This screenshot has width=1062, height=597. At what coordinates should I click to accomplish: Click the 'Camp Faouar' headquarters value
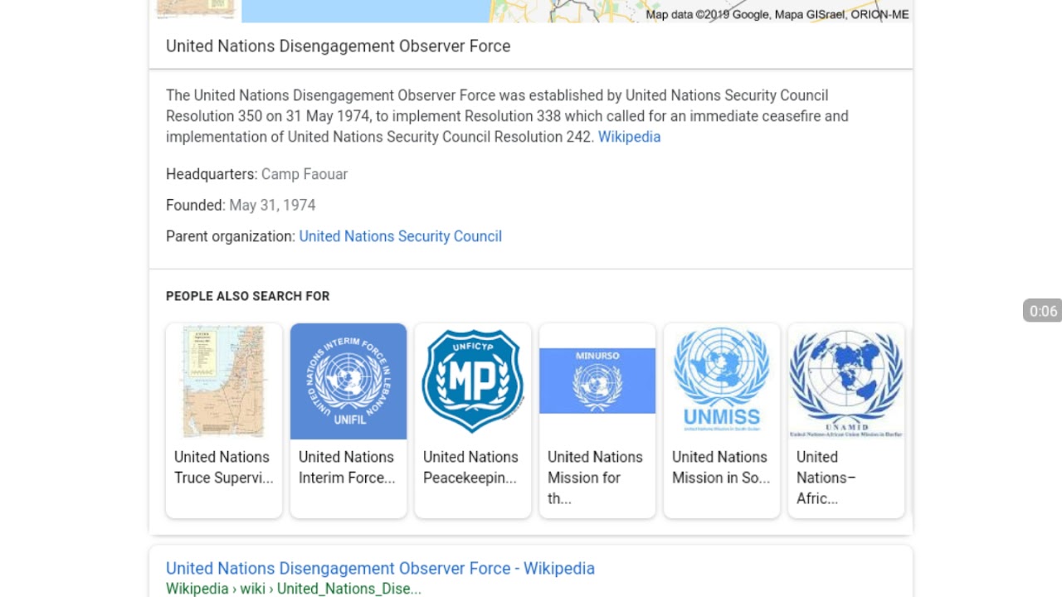pos(304,174)
